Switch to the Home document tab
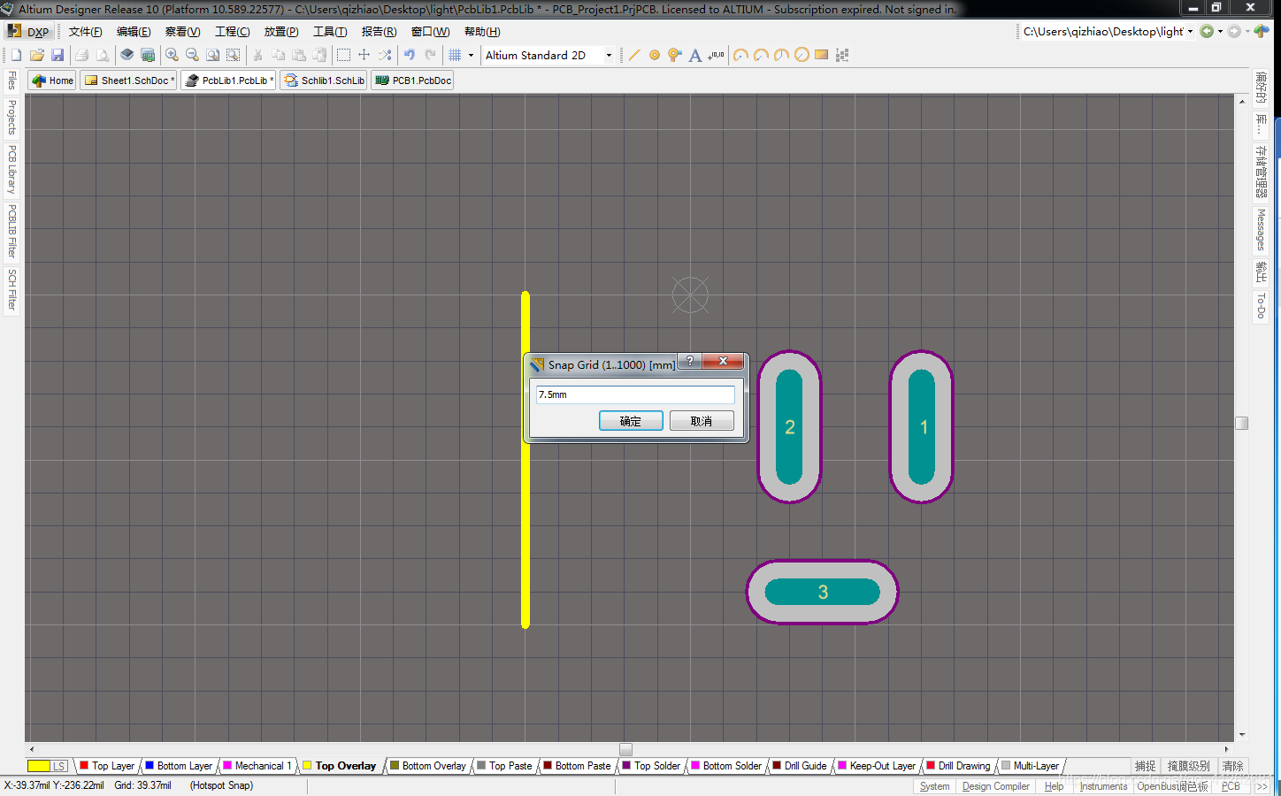1281x796 pixels. 52,80
